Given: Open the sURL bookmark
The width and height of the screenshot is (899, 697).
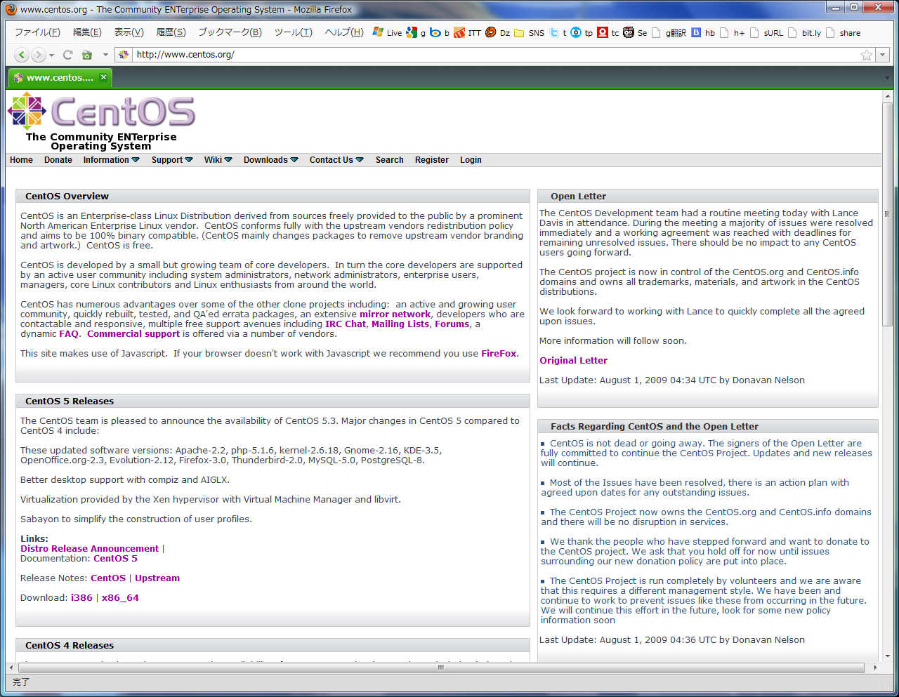Looking at the screenshot, I should point(766,32).
